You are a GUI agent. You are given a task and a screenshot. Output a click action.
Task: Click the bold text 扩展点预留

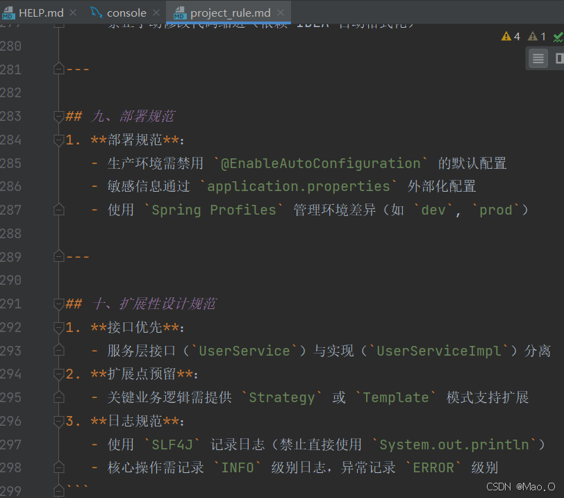click(142, 374)
